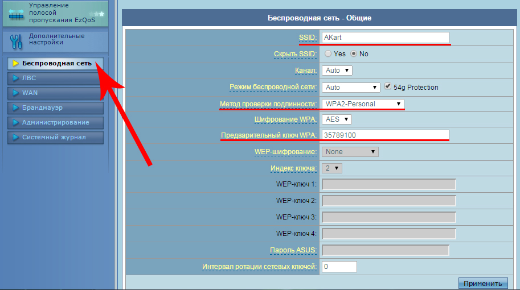The height and width of the screenshot is (290, 520).
Task: Click the Пароль ASUS label link
Action: (x=293, y=250)
